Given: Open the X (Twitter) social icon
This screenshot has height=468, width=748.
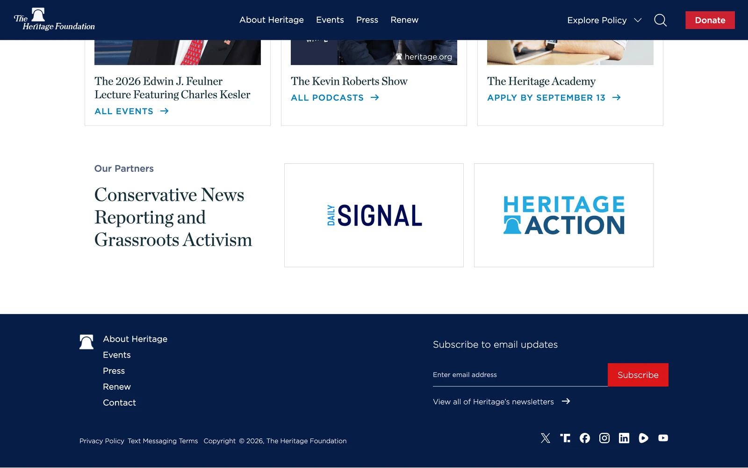Looking at the screenshot, I should click(545, 438).
